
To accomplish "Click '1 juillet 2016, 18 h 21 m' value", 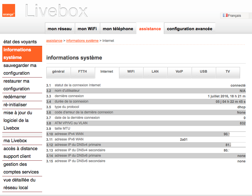I will (x=227, y=96).
